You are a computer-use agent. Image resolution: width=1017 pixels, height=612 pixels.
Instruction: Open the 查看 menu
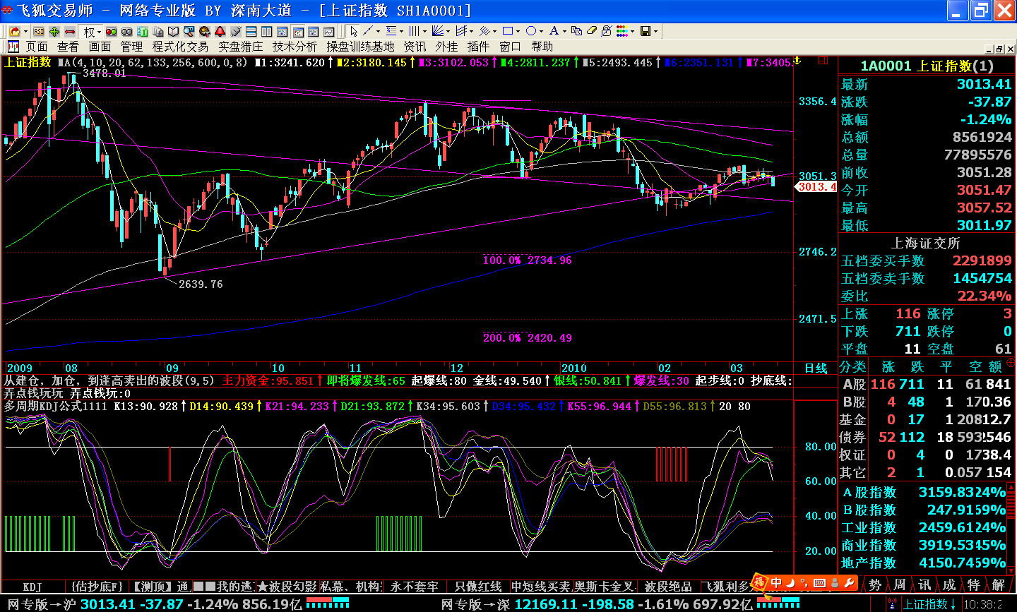[x=68, y=47]
